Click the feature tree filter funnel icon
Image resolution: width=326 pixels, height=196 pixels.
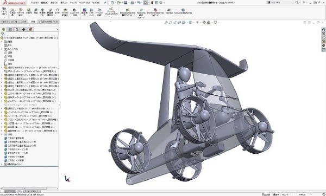tap(3, 34)
